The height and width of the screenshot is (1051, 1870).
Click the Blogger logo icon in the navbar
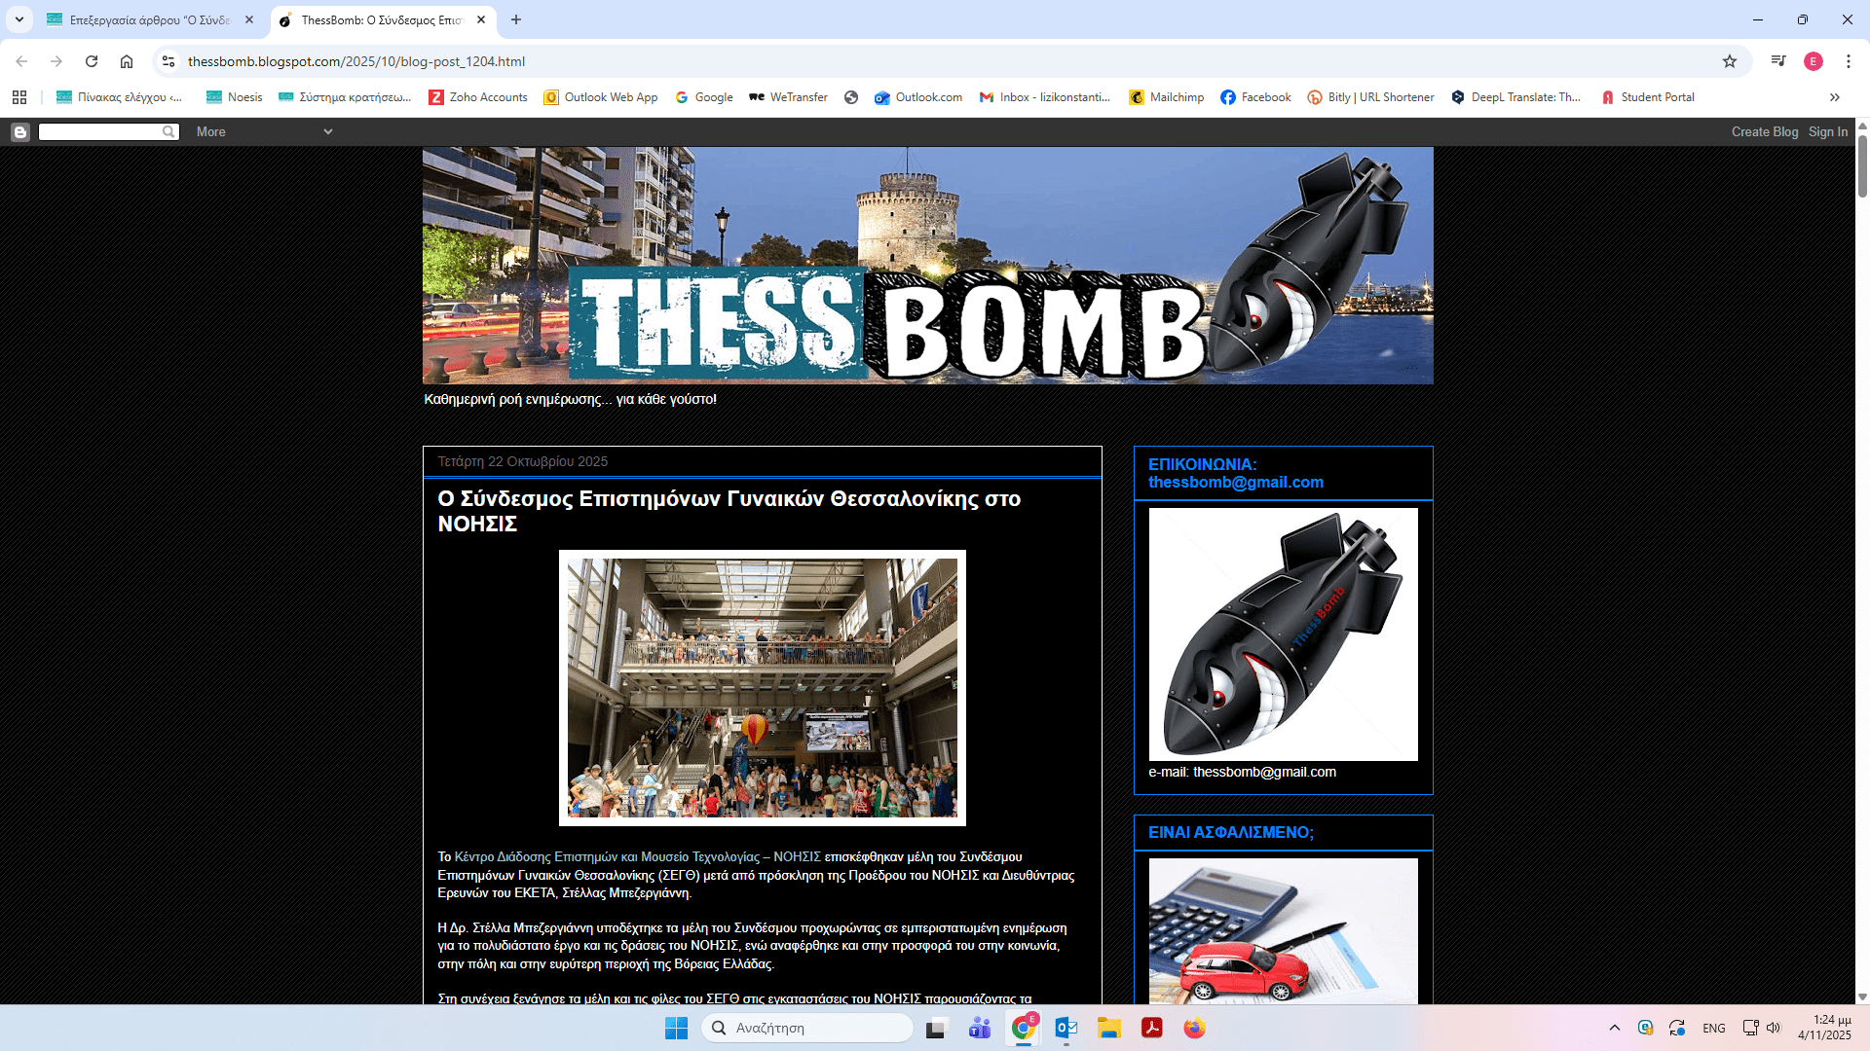pos(20,132)
